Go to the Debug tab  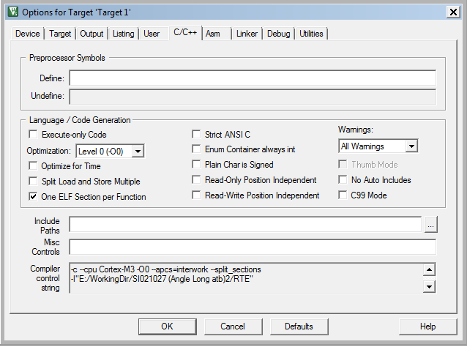click(278, 34)
